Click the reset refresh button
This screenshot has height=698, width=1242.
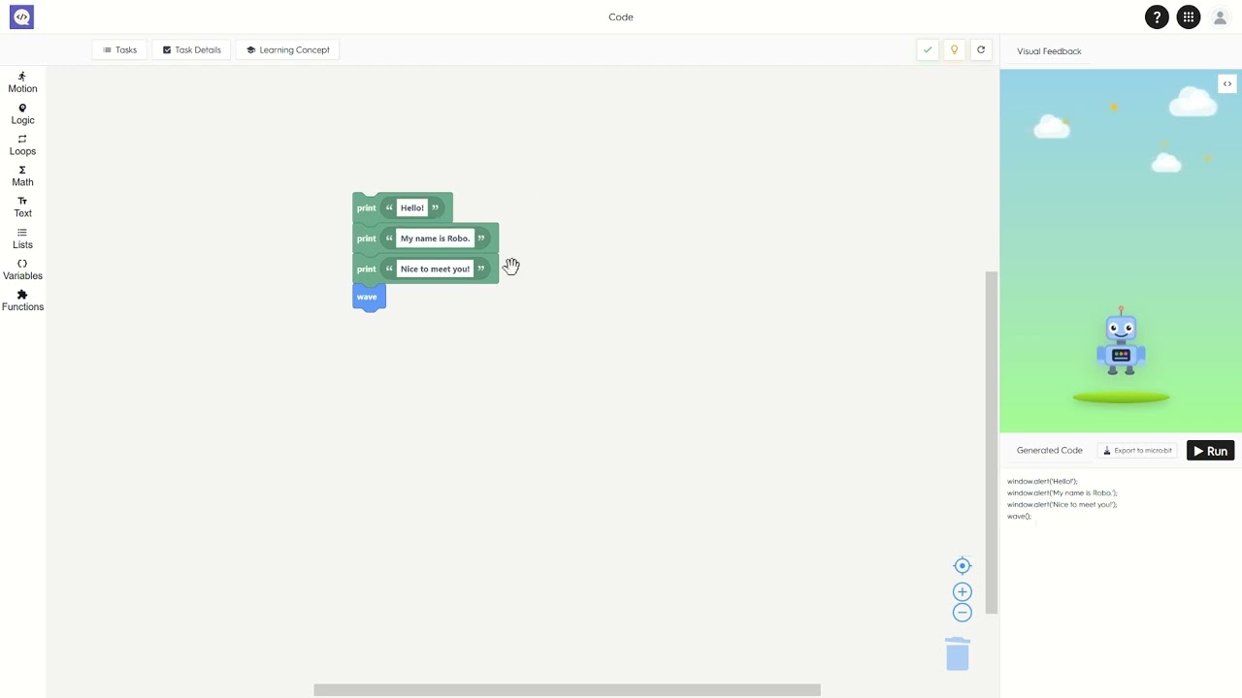point(981,49)
